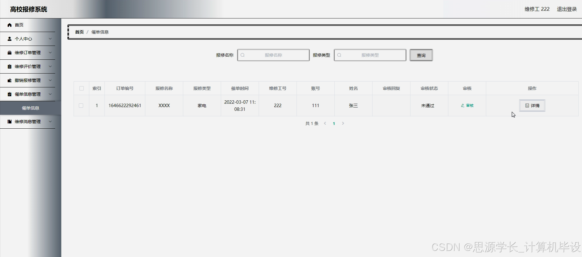The width and height of the screenshot is (582, 257).
Task: Click the 撤销报修管理 icon
Action: 10,80
